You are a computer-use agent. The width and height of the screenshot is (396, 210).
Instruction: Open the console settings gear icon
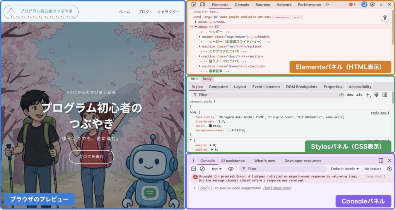389,169
